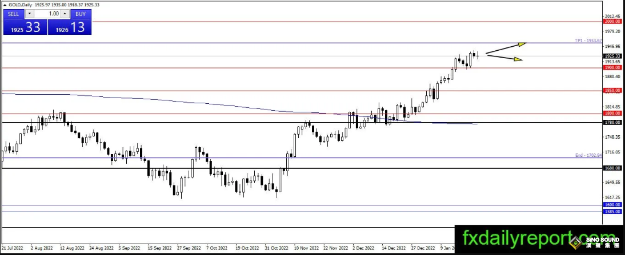Click the black 1680.00 price level tag
This screenshot has width=625, height=255.
[x=612, y=168]
